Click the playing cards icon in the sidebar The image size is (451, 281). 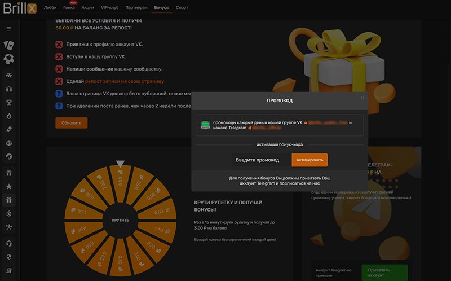pyautogui.click(x=8, y=45)
